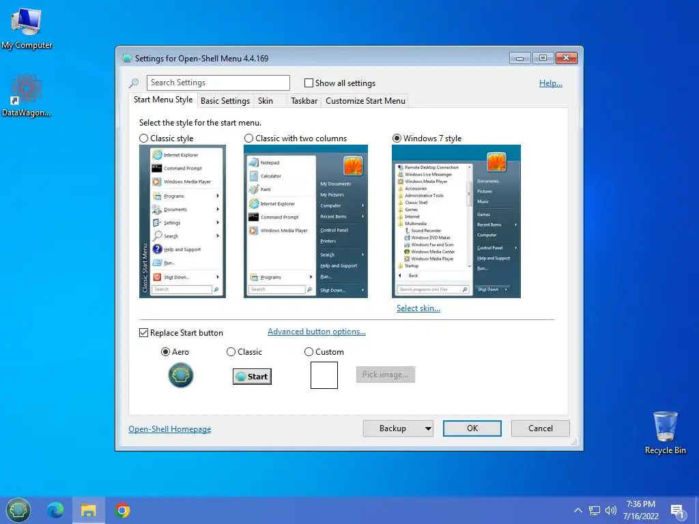Open the Select skin... link
The height and width of the screenshot is (524, 699).
(418, 308)
